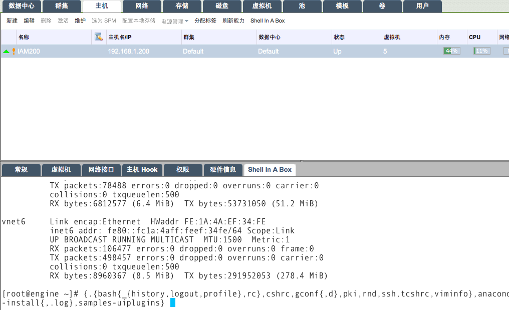The height and width of the screenshot is (310, 509).
Task: Click the HWaddr FE:1A:4A:EF:34:FE text
Action: coord(208,222)
